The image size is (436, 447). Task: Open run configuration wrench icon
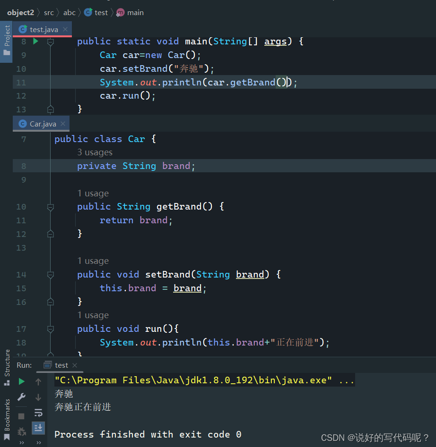click(21, 397)
